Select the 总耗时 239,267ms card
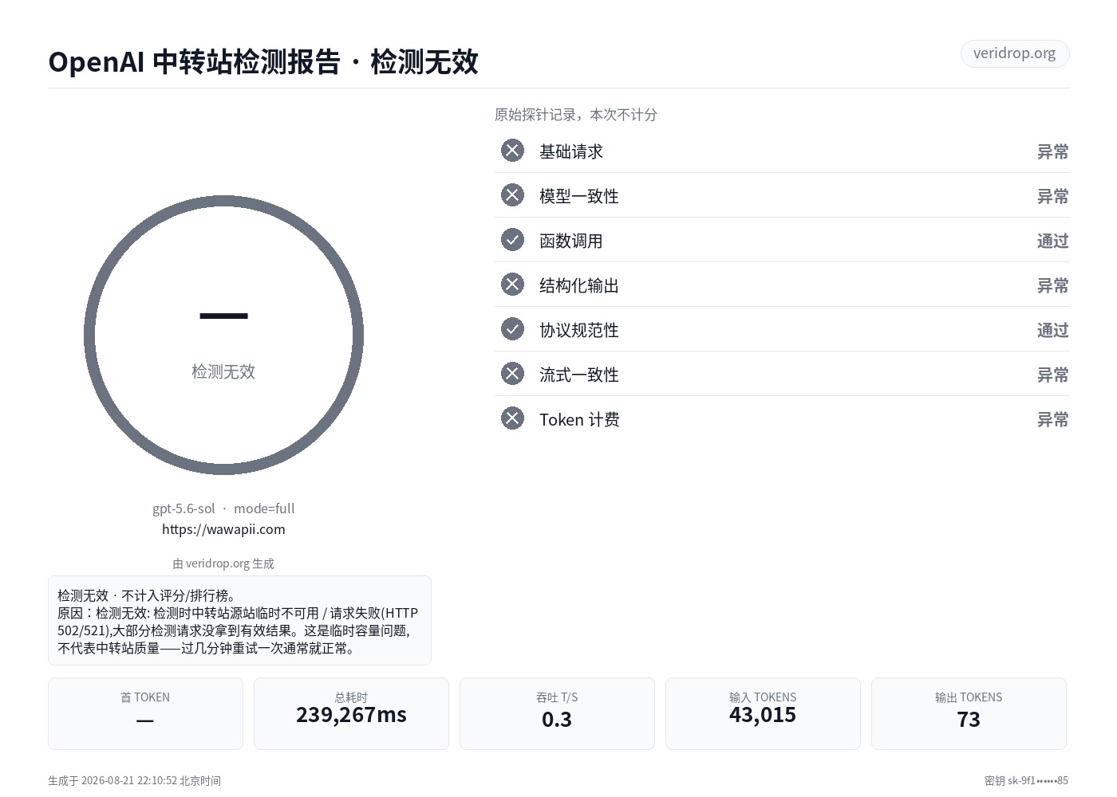The image size is (1117, 797). (351, 713)
